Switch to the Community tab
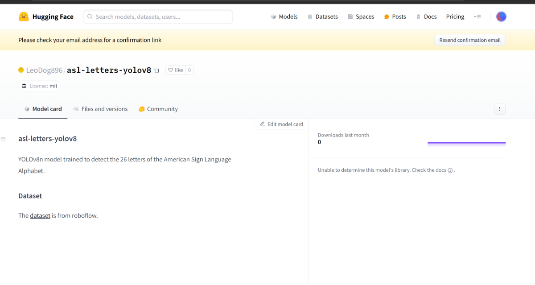Image resolution: width=535 pixels, height=285 pixels. [158, 109]
